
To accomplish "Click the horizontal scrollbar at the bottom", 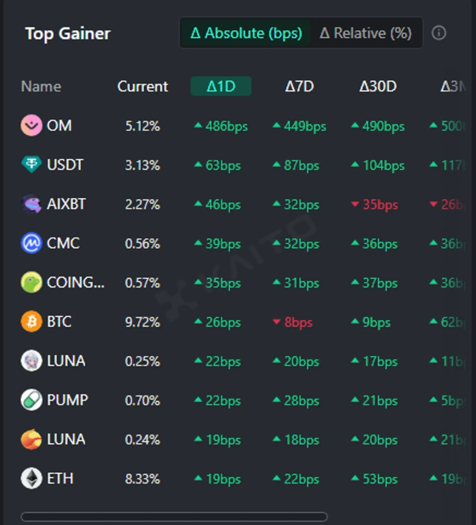I will 174,517.
